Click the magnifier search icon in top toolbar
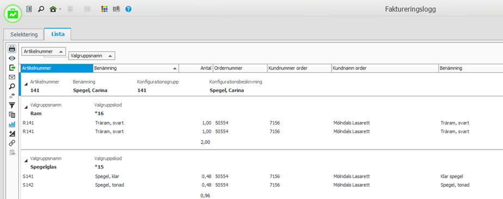Viewport: 503px width, 199px height. tap(41, 9)
